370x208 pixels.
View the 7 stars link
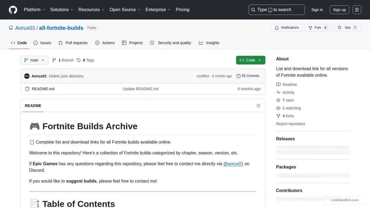285,100
